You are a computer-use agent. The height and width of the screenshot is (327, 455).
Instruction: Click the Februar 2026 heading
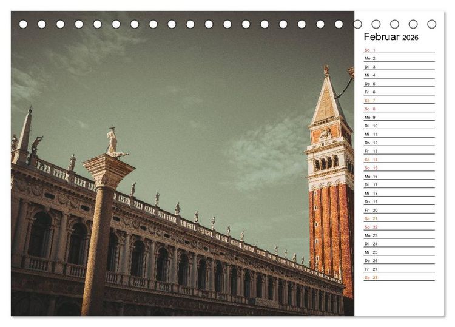click(x=391, y=37)
